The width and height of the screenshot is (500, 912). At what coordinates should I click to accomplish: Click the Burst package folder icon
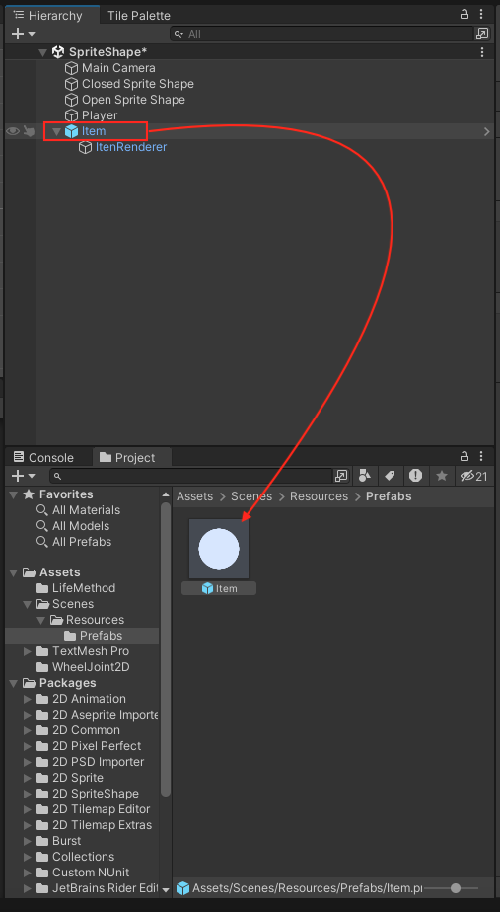tap(42, 841)
